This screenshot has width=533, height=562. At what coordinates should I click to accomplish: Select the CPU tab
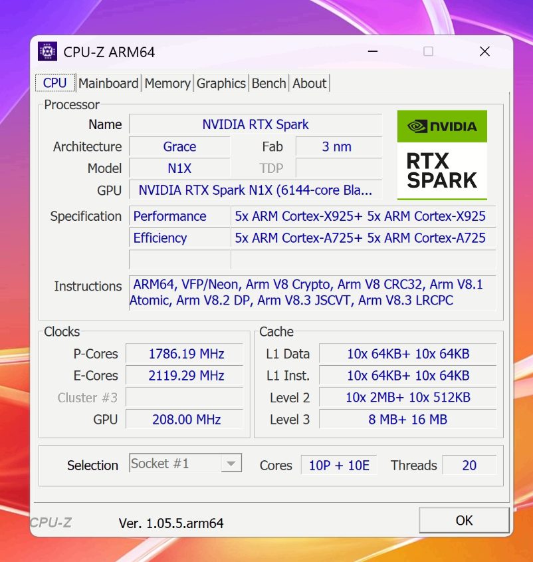pos(55,82)
